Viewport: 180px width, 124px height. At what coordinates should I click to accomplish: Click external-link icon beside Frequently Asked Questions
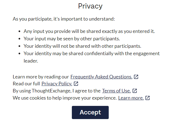(136, 77)
